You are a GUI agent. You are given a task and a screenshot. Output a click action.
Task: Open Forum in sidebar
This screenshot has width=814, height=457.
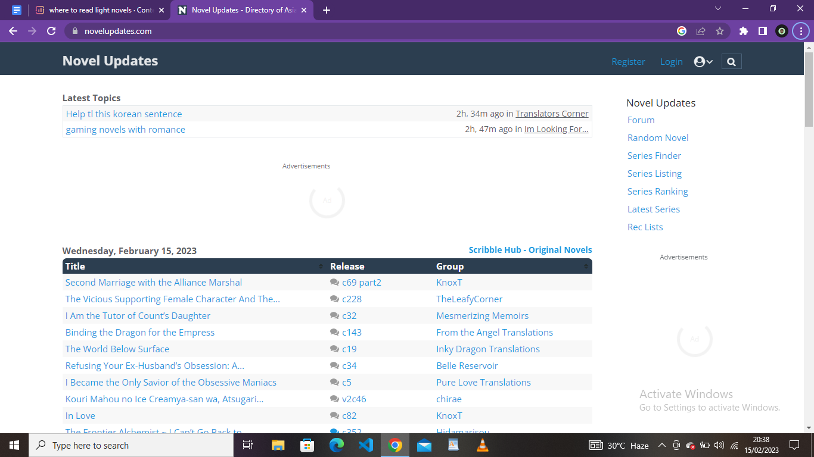(641, 120)
